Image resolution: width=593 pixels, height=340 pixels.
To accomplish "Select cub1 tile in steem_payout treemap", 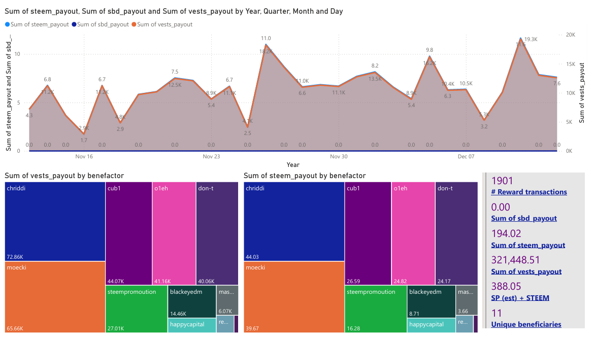I will point(368,233).
